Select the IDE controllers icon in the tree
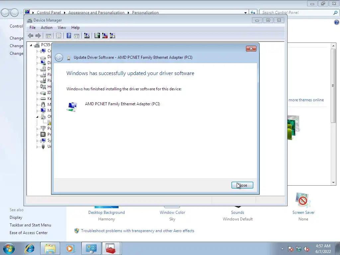340x255 pixels. (43, 93)
